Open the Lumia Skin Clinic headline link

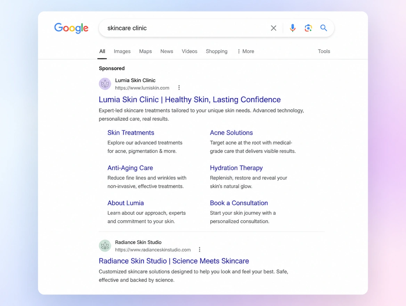pyautogui.click(x=190, y=99)
